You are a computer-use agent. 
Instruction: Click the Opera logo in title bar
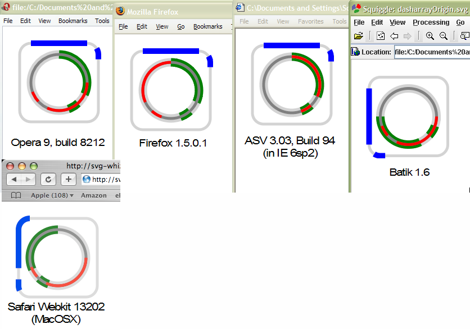6,7
